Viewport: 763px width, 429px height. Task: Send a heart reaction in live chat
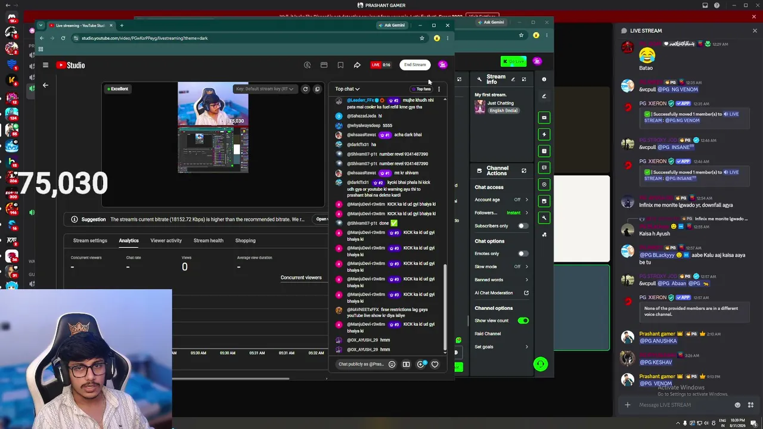pyautogui.click(x=435, y=364)
